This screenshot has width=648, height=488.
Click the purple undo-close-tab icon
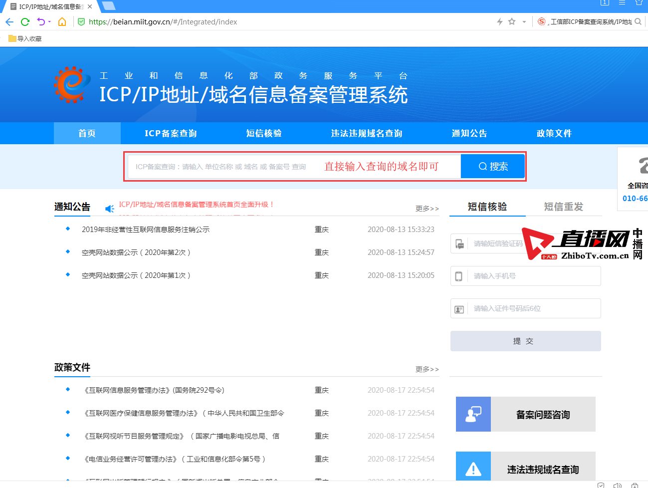tap(41, 22)
